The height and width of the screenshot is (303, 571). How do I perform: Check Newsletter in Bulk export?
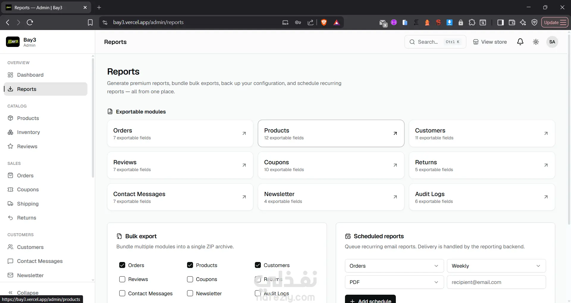coord(190,293)
